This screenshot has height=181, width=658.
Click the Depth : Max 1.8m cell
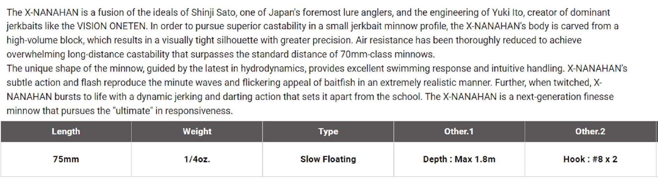459,159
